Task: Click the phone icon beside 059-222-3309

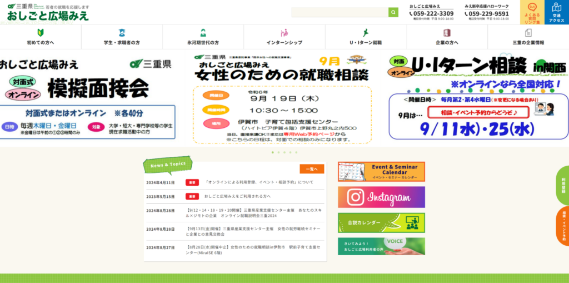Action: tap(411, 14)
